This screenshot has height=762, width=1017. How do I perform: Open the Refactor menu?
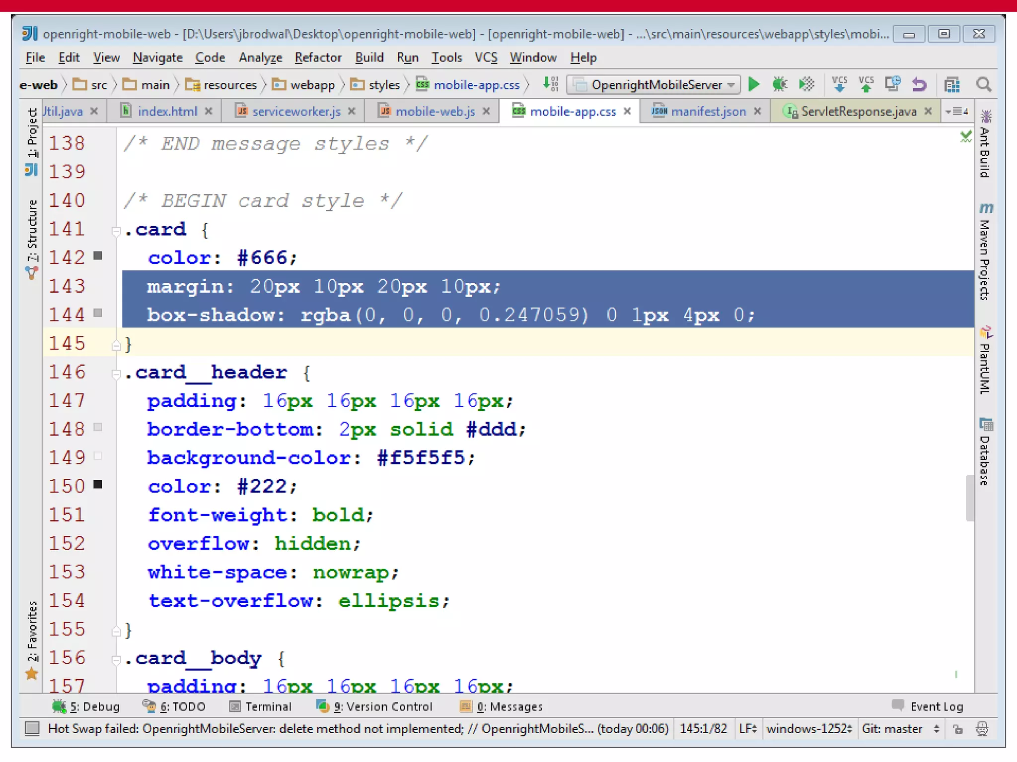tap(318, 58)
